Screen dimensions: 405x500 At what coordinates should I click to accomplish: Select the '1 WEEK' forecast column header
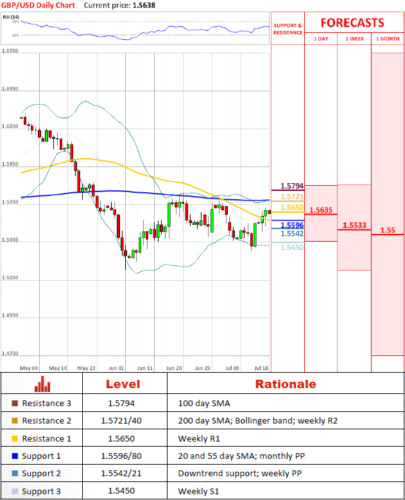(355, 39)
